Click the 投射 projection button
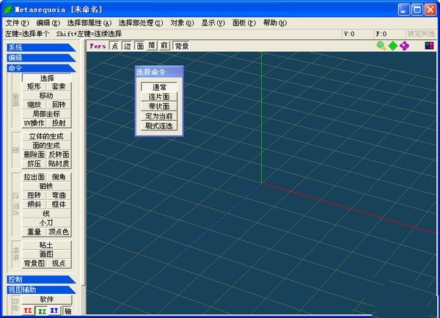440x318 pixels. click(59, 123)
